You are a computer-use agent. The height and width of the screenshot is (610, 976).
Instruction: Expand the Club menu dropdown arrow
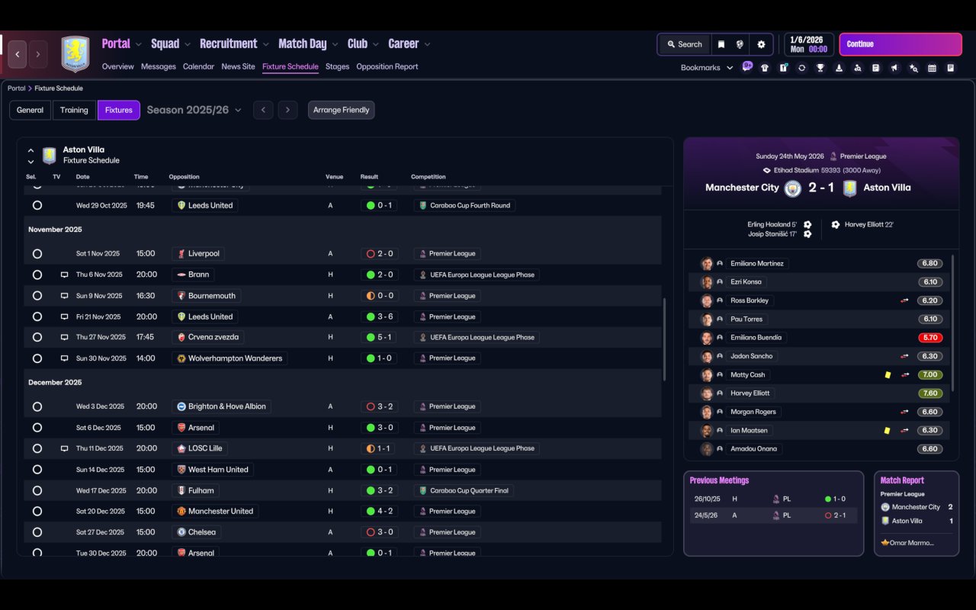[376, 45]
